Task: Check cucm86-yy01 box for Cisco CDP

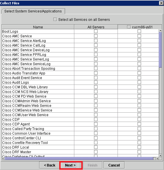Action: (x=139, y=120)
